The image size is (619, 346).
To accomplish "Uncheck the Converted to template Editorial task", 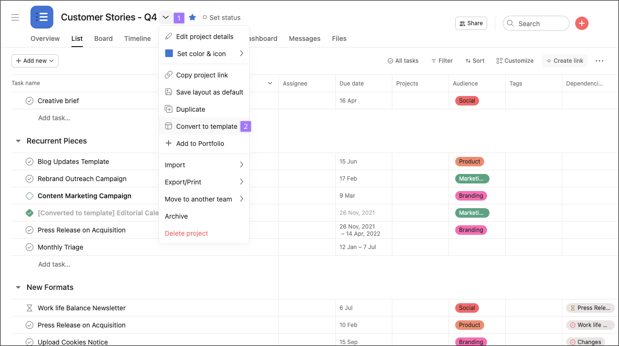I will pyautogui.click(x=30, y=213).
